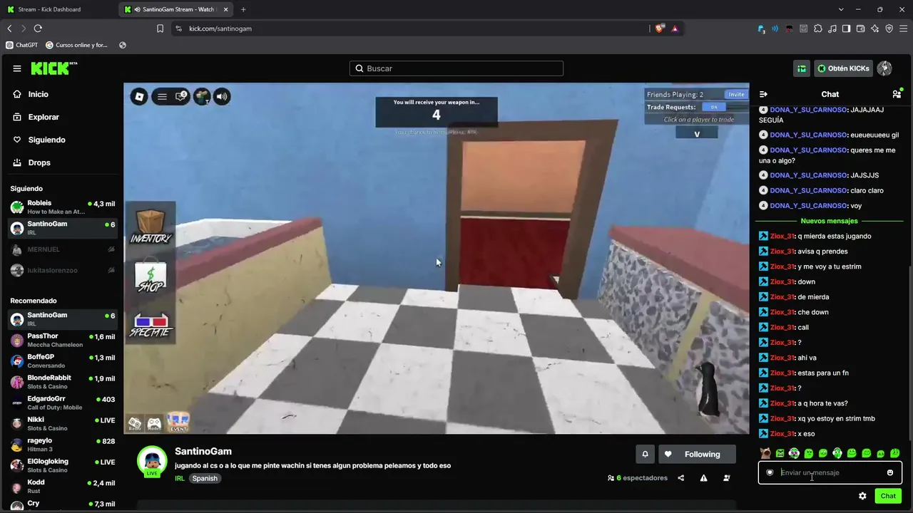Open the emoji picker in chat input
Viewport: 913px width, 513px height.
click(x=889, y=472)
